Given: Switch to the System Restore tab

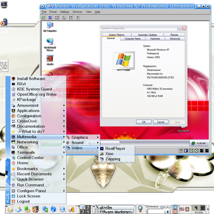Looking at the screenshot, I should pos(117,35).
